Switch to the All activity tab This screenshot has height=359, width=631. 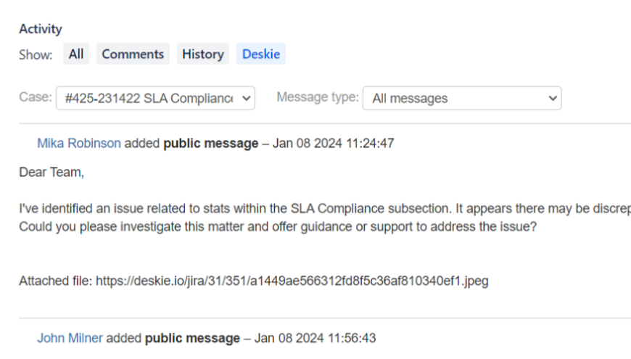coord(76,54)
